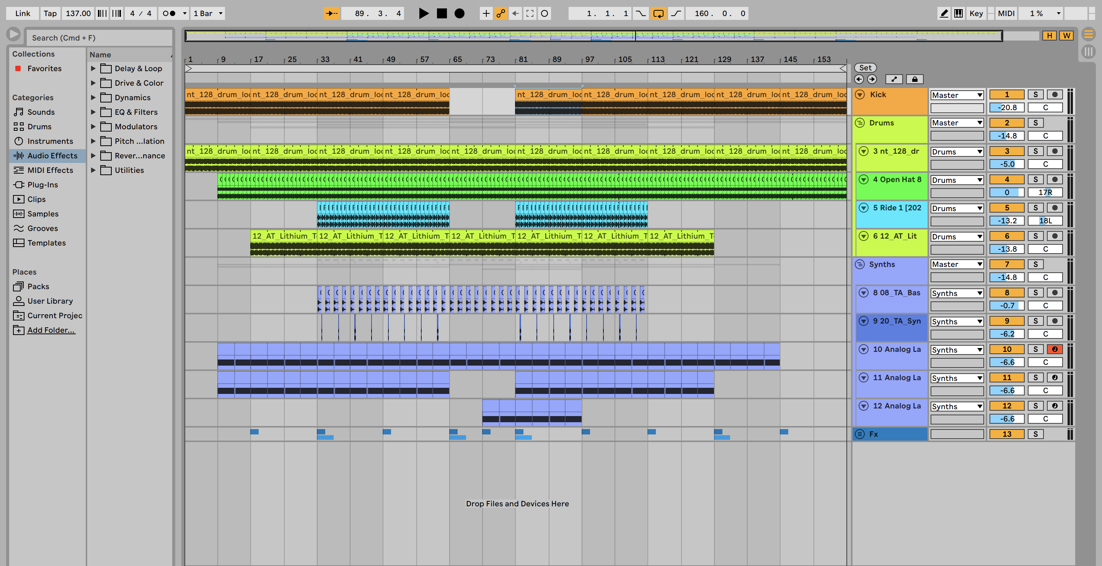Select the Samples category
This screenshot has height=566, width=1102.
[43, 214]
